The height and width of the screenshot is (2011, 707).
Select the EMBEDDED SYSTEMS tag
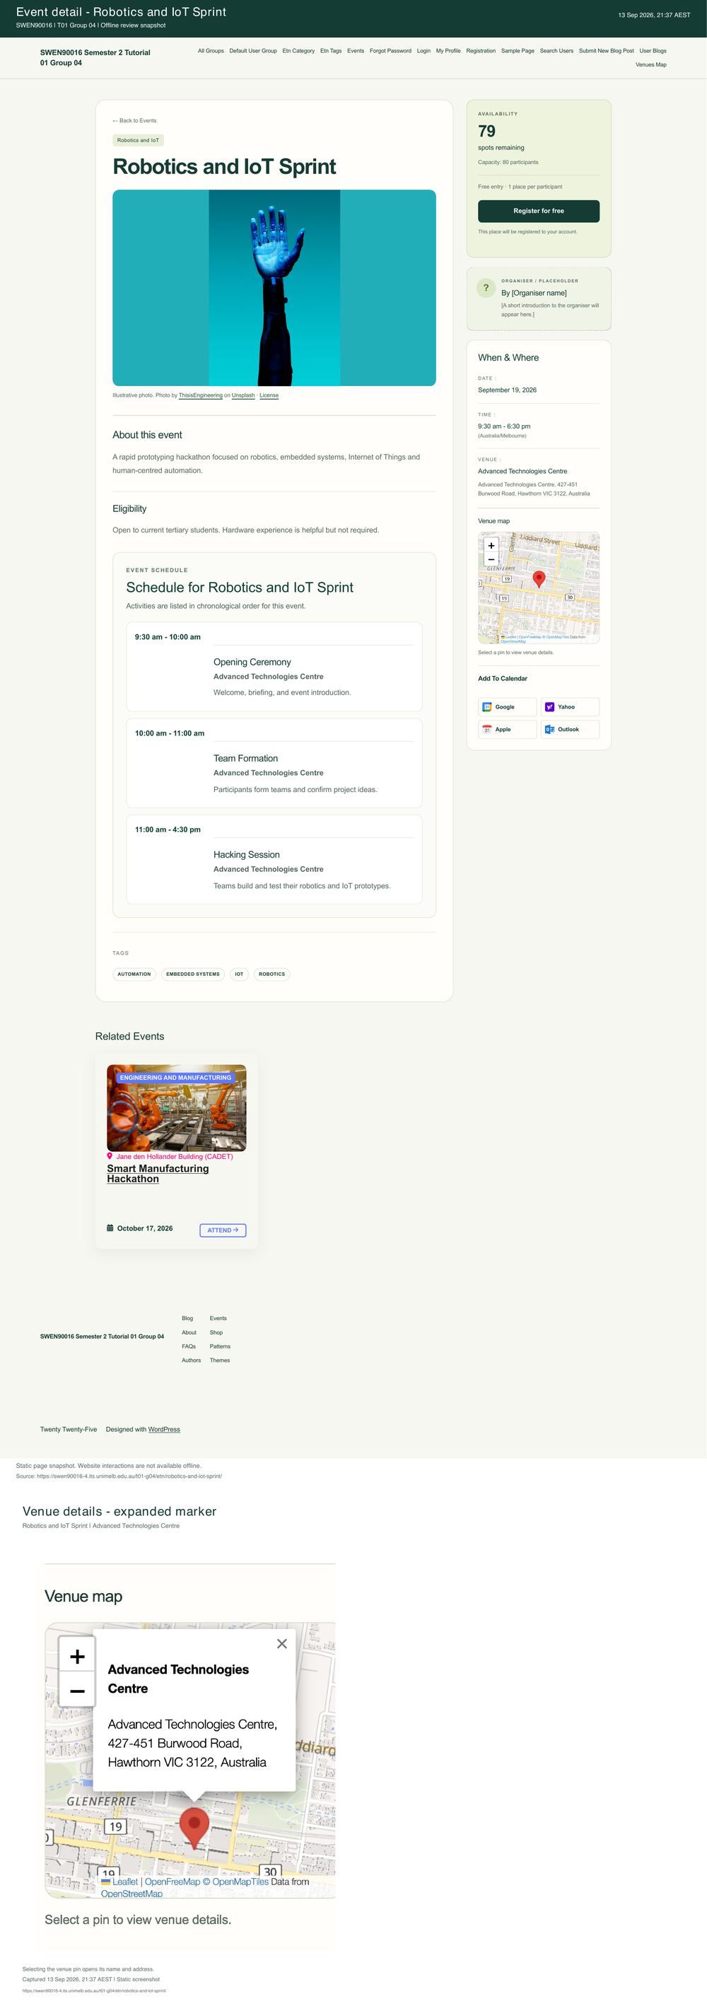pyautogui.click(x=193, y=974)
